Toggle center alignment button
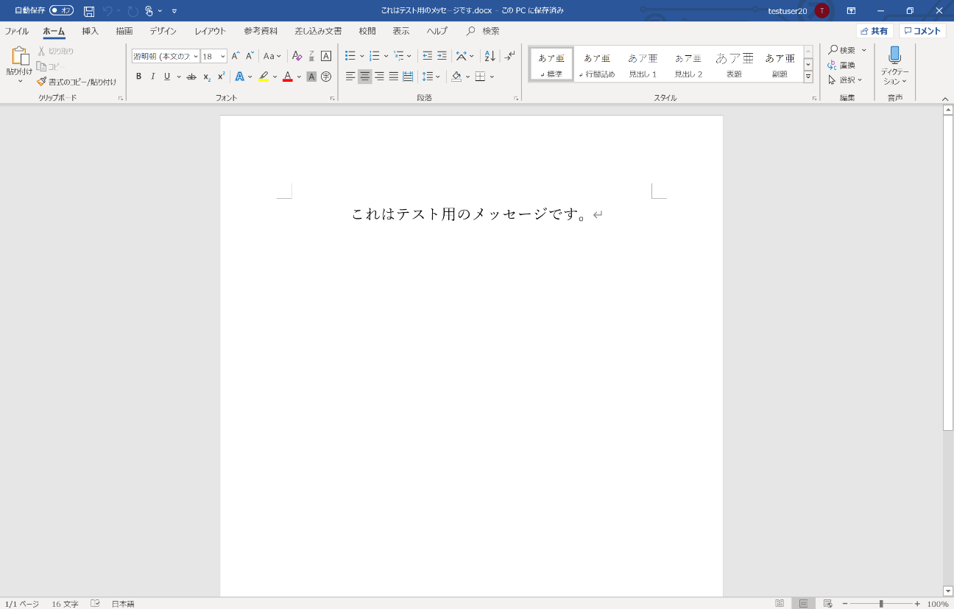The height and width of the screenshot is (609, 954). pos(365,77)
